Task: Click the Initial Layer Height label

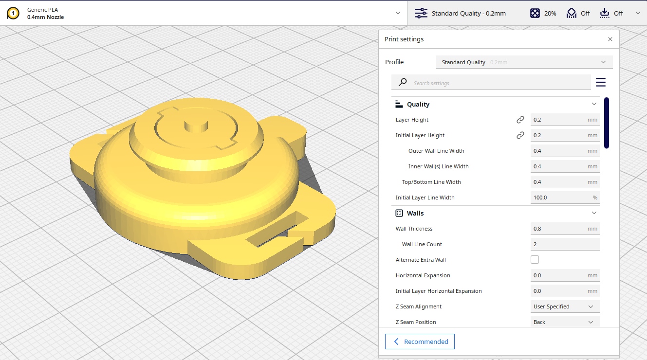Action: [420, 135]
